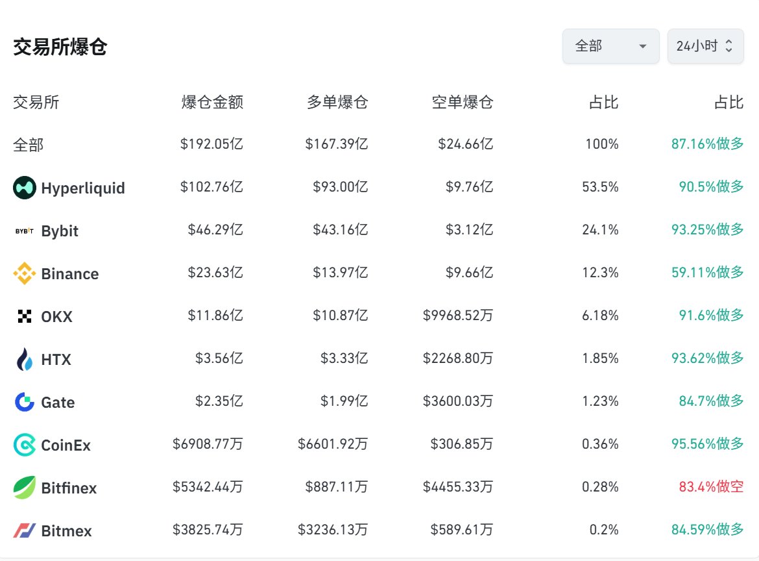Image resolution: width=759 pixels, height=561 pixels.
Task: Click the Bitfinex green leaf logo
Action: coord(25,488)
